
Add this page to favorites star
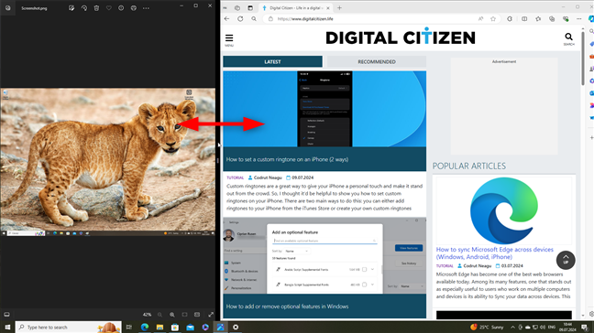click(493, 19)
